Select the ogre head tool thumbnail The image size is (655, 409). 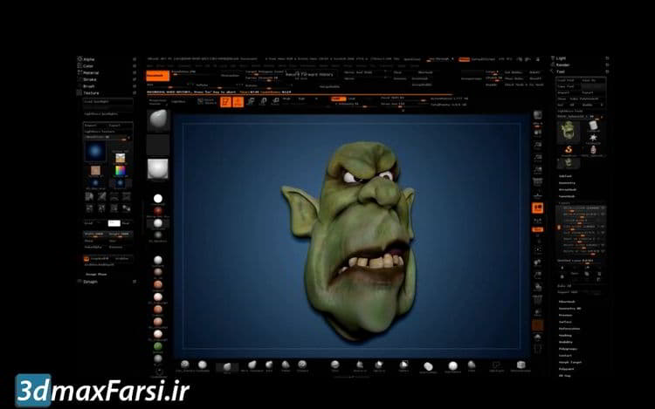569,131
